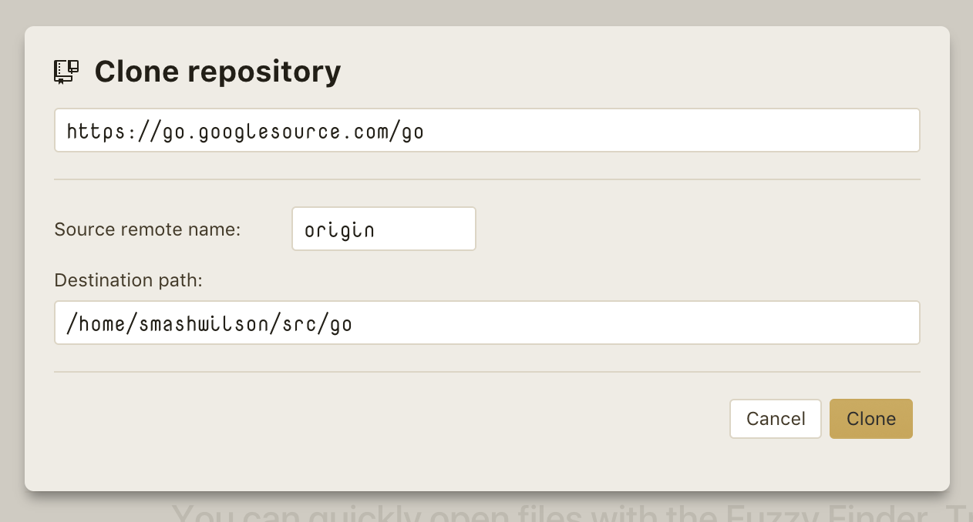Click the divider above the action buttons
The image size is (973, 522).
tap(486, 372)
